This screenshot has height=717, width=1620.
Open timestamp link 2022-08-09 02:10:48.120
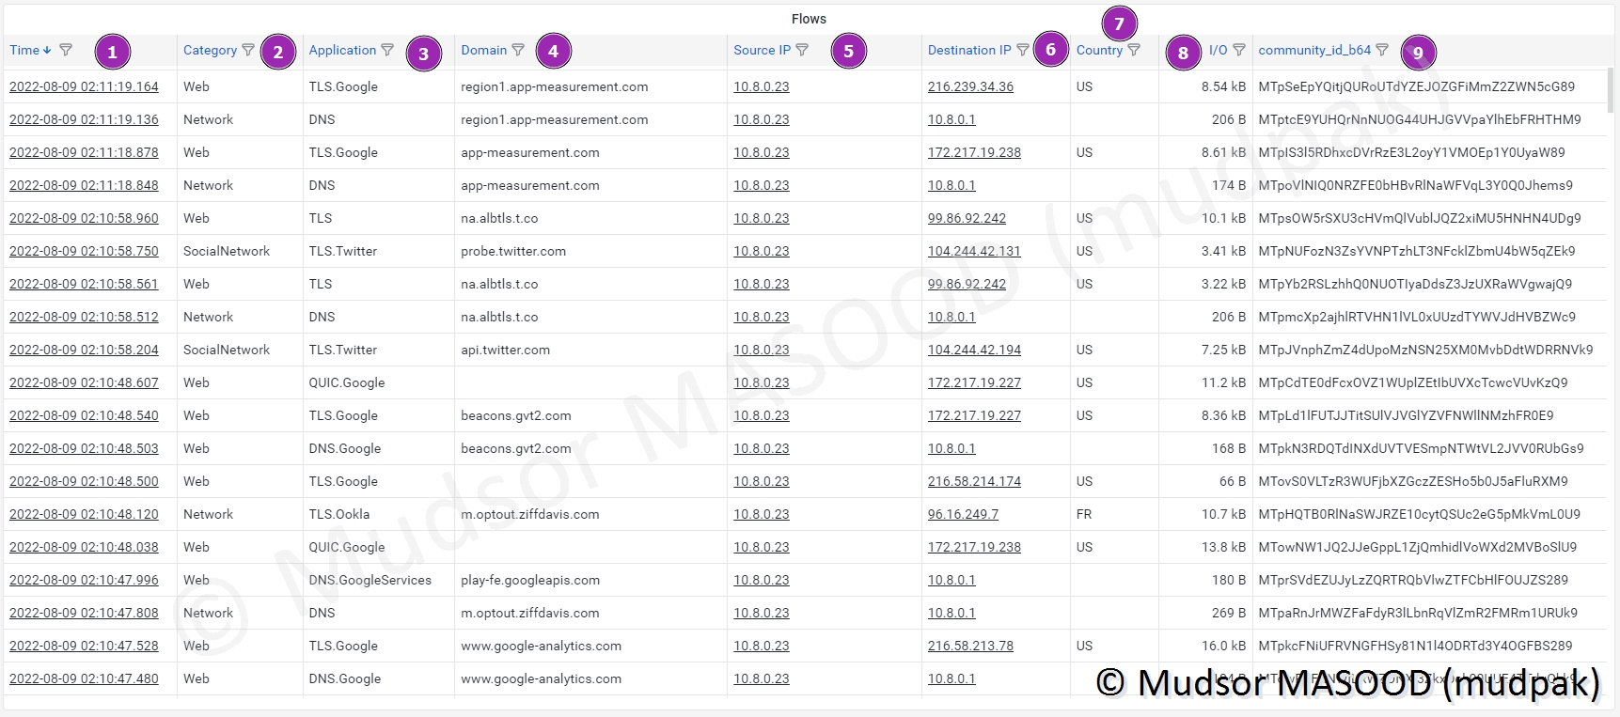pos(84,514)
